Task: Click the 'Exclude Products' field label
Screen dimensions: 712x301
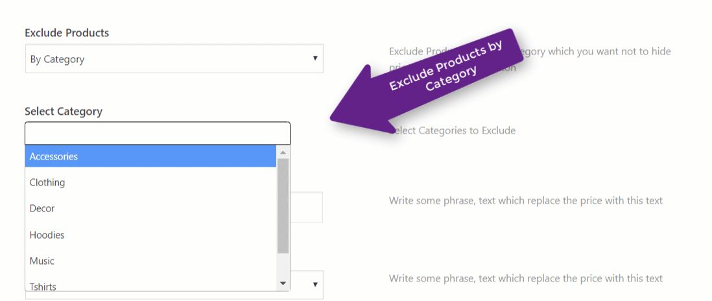Action: click(67, 32)
